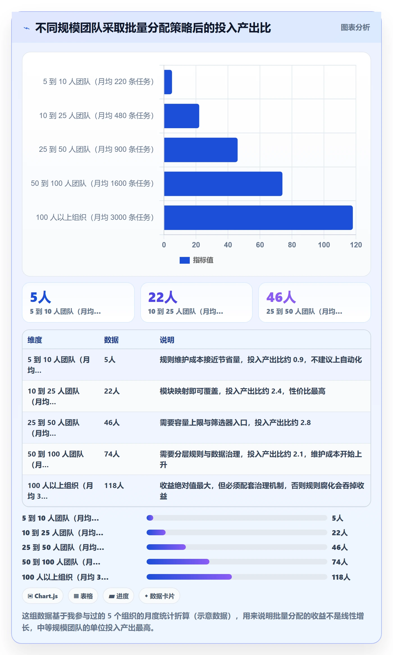The image size is (393, 655).
Task: Select the 表格 tag chip
Action: point(83,596)
